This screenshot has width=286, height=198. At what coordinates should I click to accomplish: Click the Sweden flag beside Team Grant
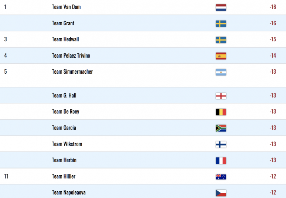pyautogui.click(x=221, y=24)
